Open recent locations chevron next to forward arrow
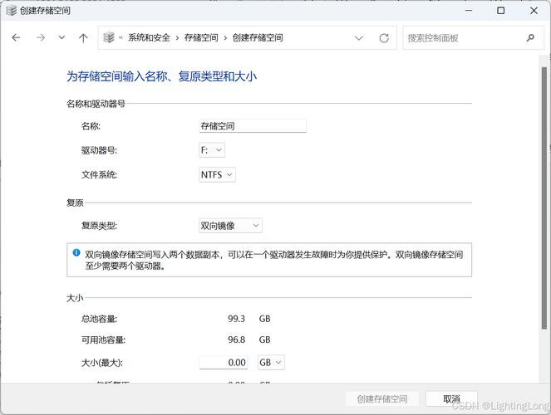This screenshot has width=551, height=415. pyautogui.click(x=61, y=37)
